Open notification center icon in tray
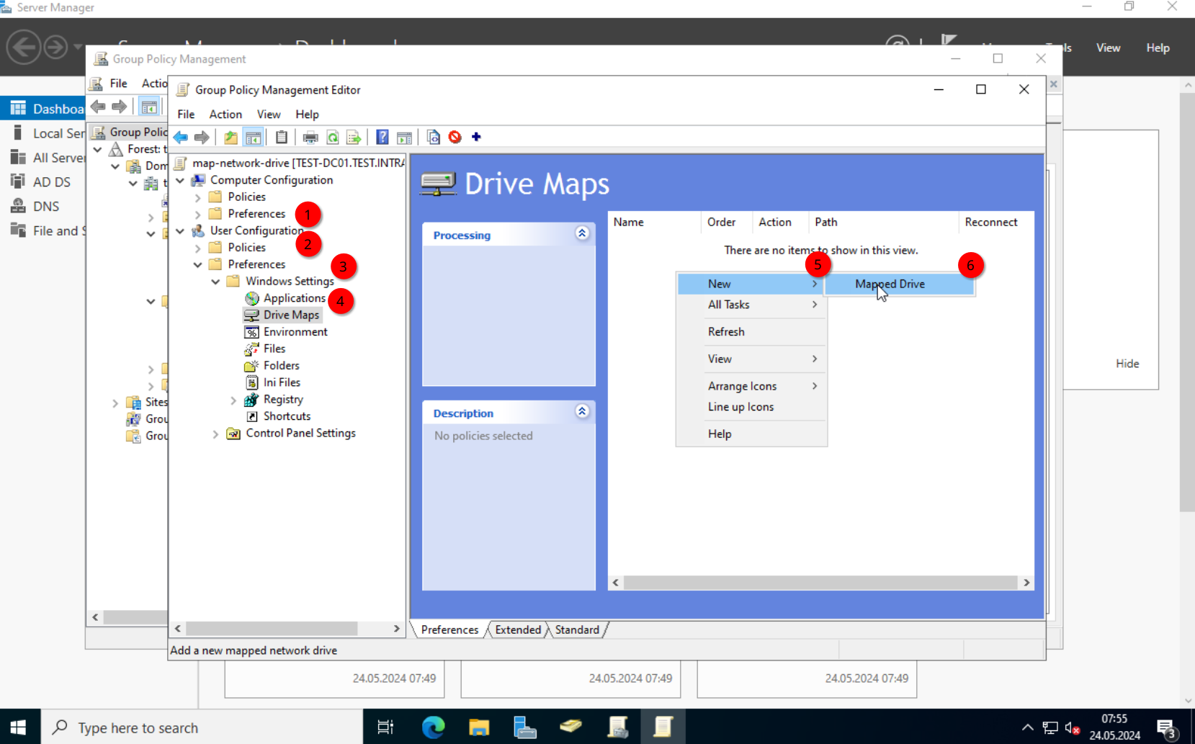Image resolution: width=1195 pixels, height=744 pixels. click(1166, 727)
